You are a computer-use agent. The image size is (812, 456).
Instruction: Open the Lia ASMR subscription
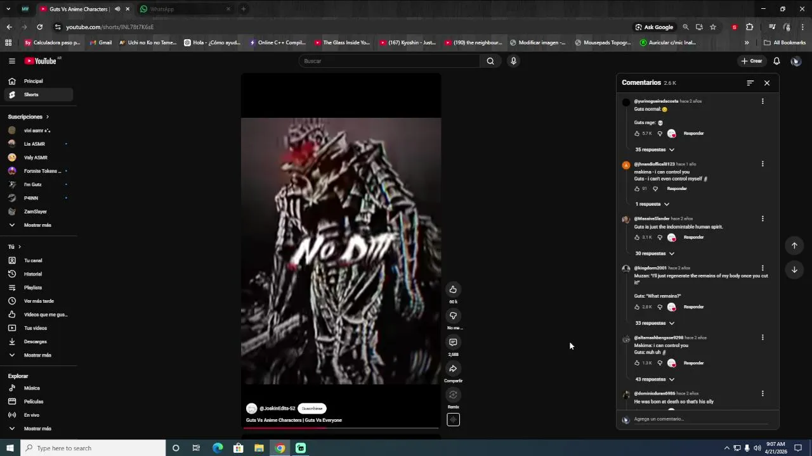38,144
